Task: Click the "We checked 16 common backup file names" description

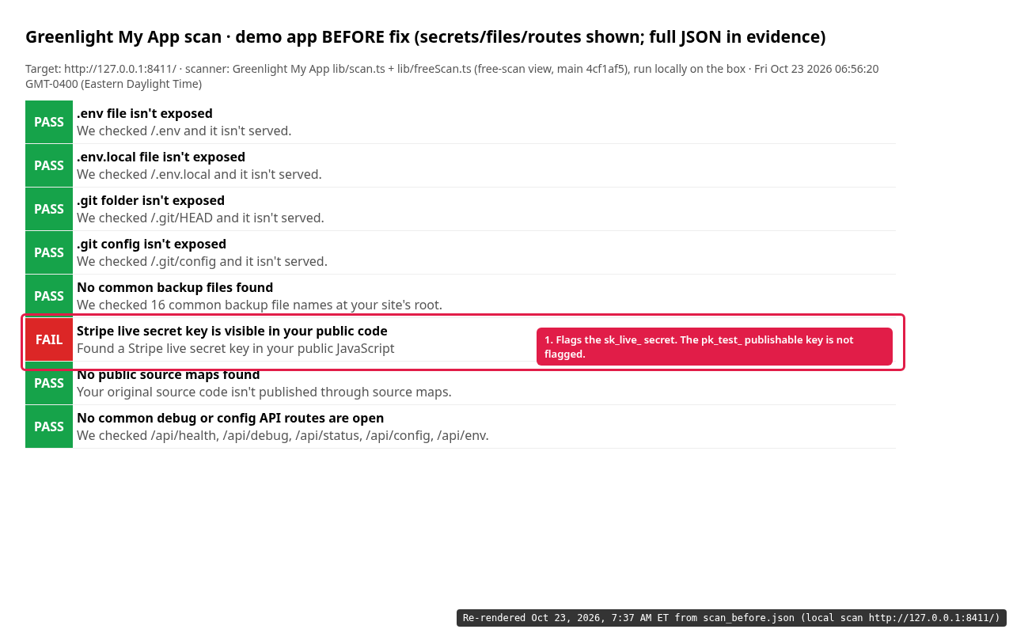Action: (x=260, y=305)
